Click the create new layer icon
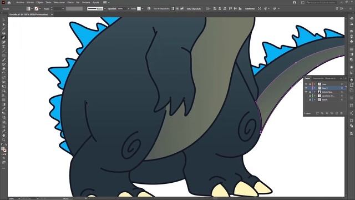Screen dimensions: 355x200 337,113
